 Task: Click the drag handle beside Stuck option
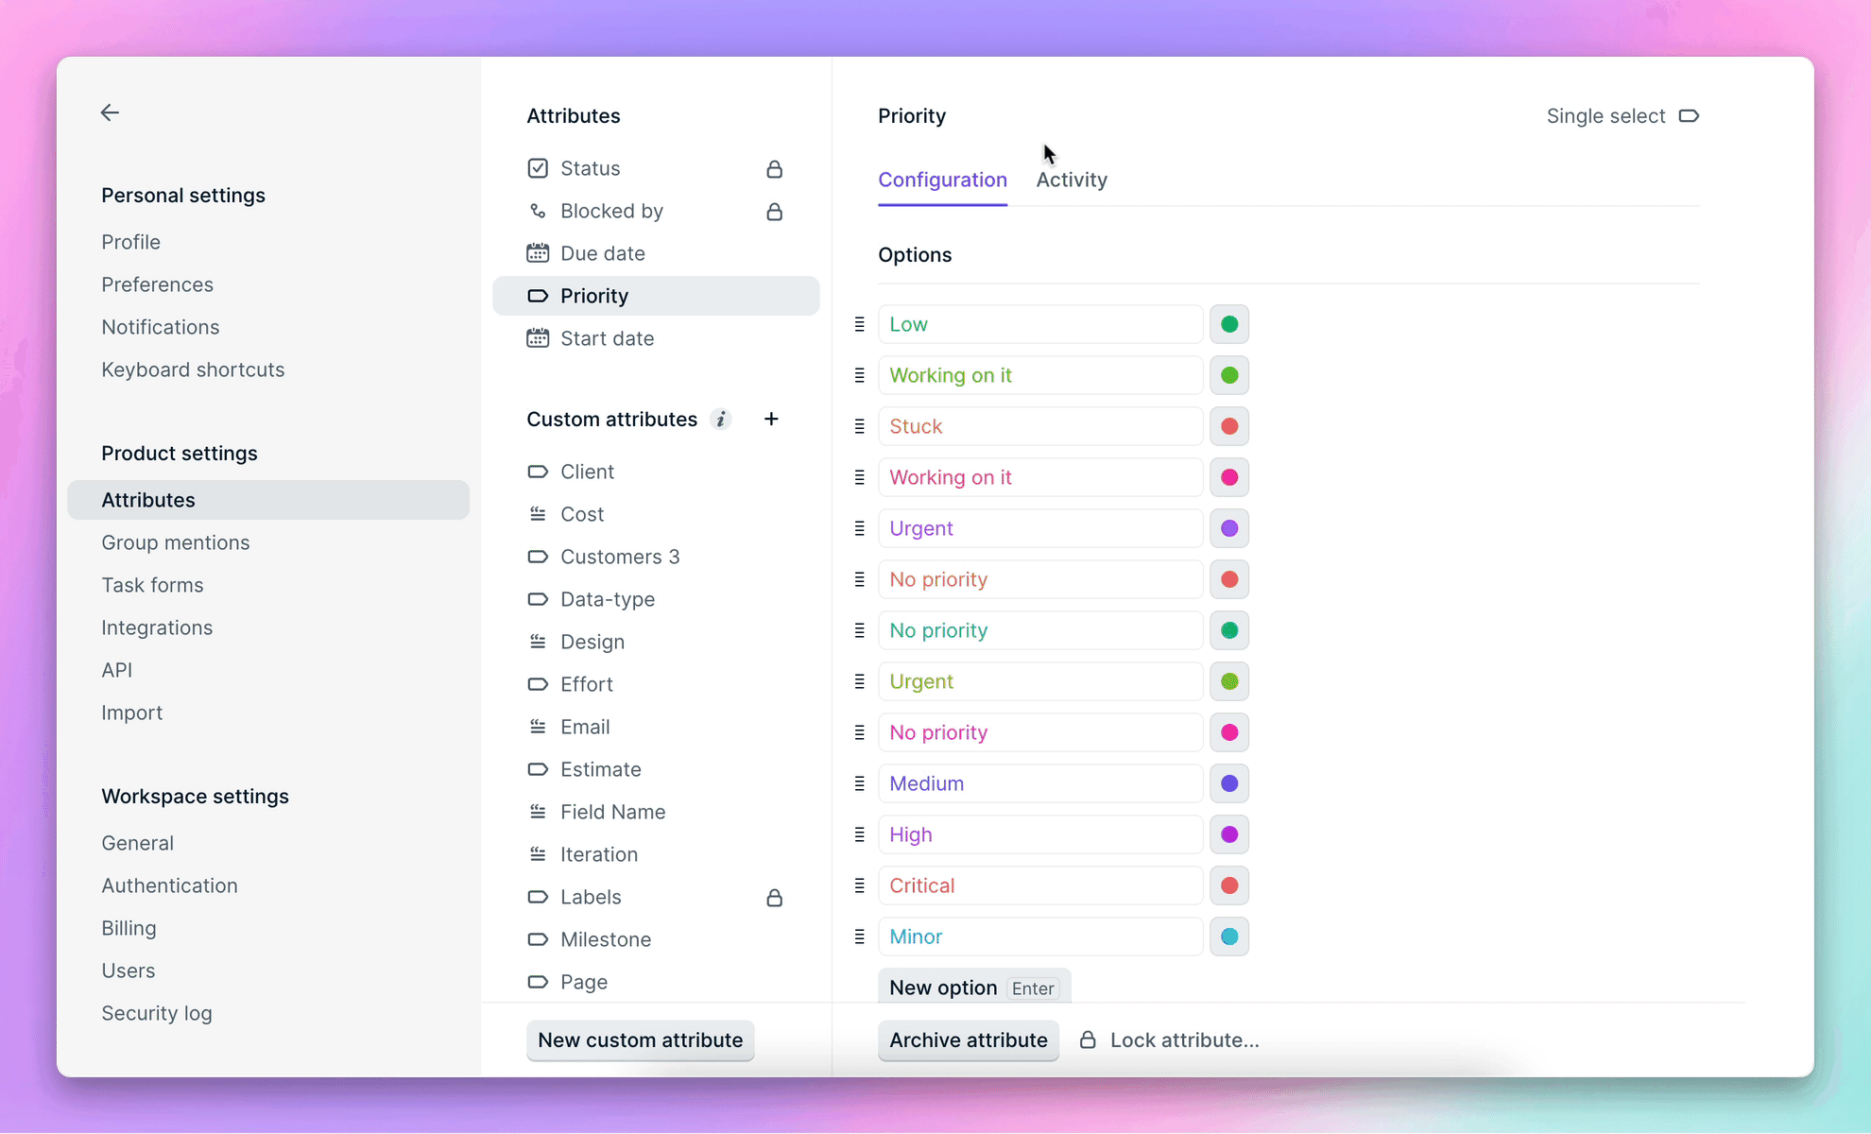tap(859, 426)
